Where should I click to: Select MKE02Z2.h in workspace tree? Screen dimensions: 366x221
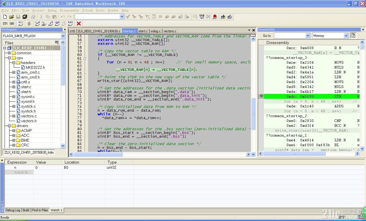pos(35,67)
